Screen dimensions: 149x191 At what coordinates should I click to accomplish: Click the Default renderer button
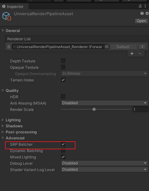pos(123,47)
